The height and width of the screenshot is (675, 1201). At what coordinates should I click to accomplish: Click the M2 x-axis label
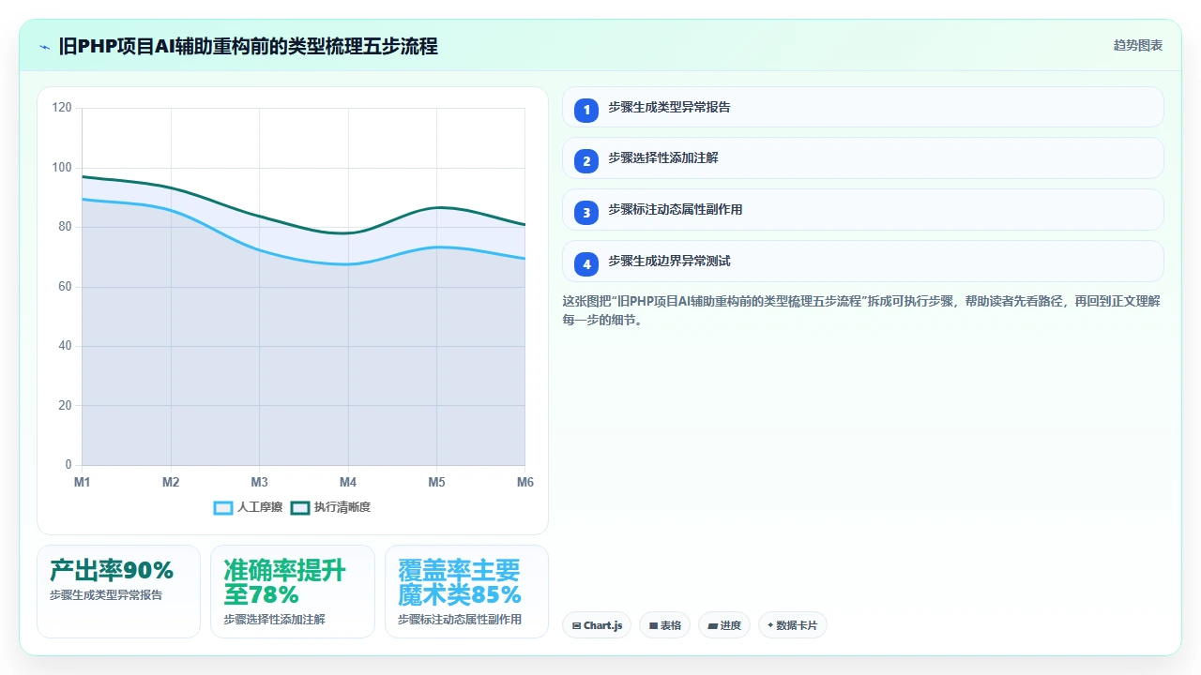[x=171, y=482]
